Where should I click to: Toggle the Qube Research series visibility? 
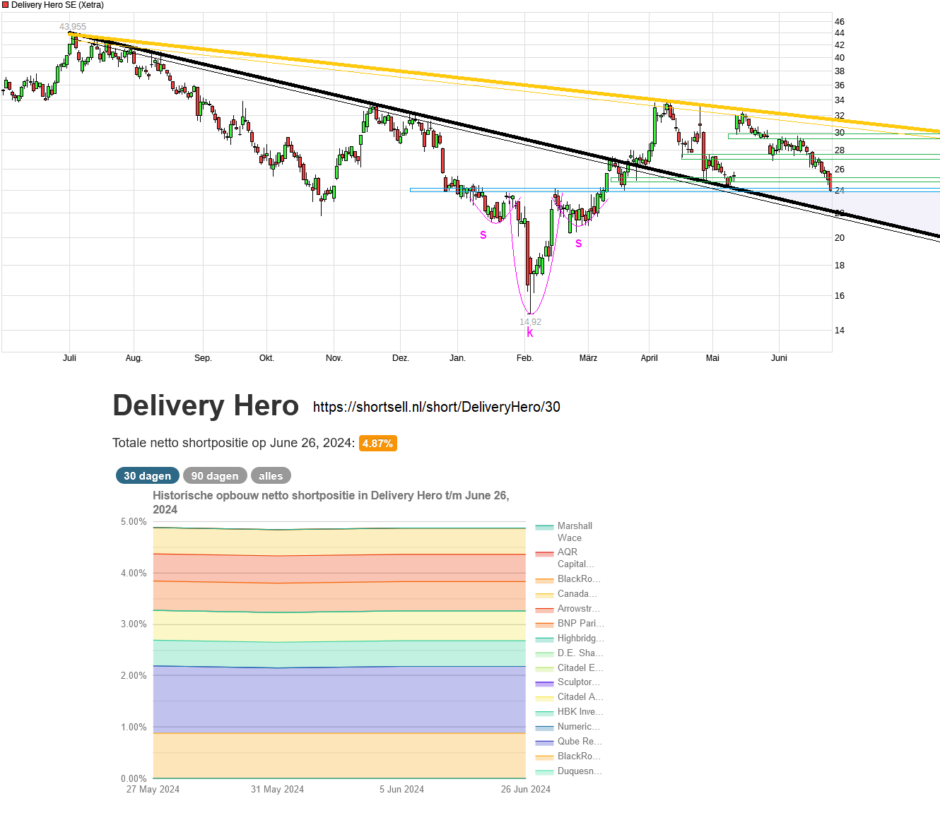point(544,741)
